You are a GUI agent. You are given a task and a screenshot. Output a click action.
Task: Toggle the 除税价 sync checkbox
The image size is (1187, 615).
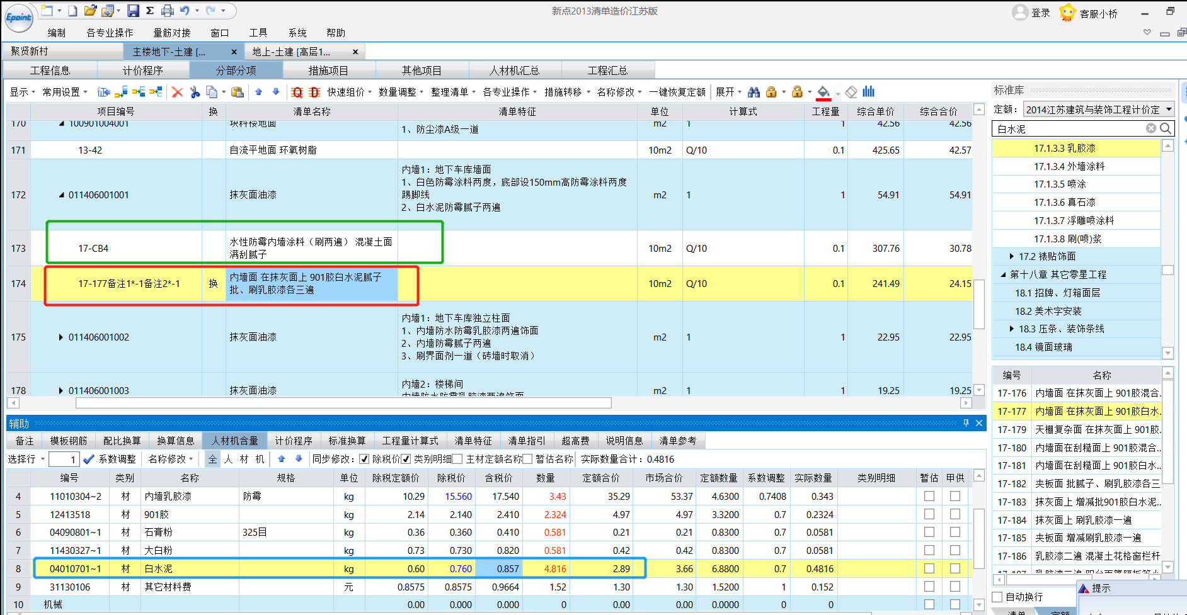[364, 459]
